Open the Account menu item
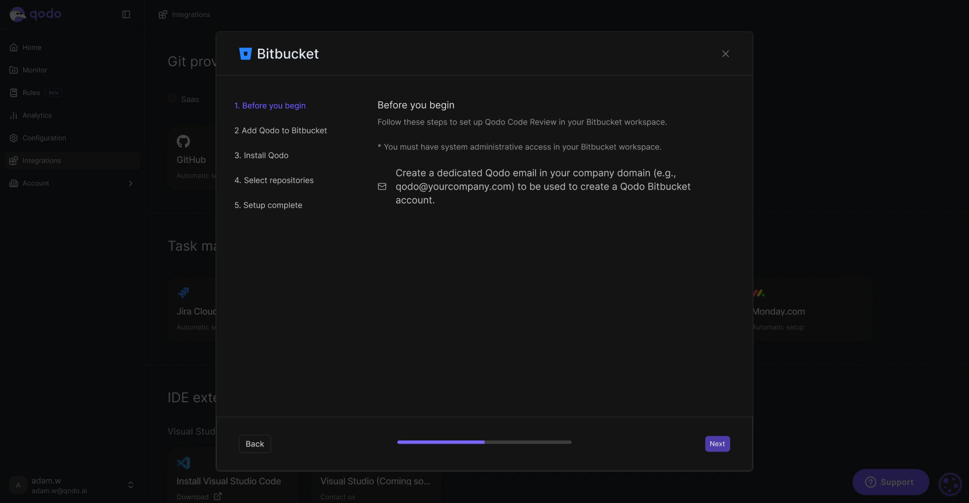 72,183
